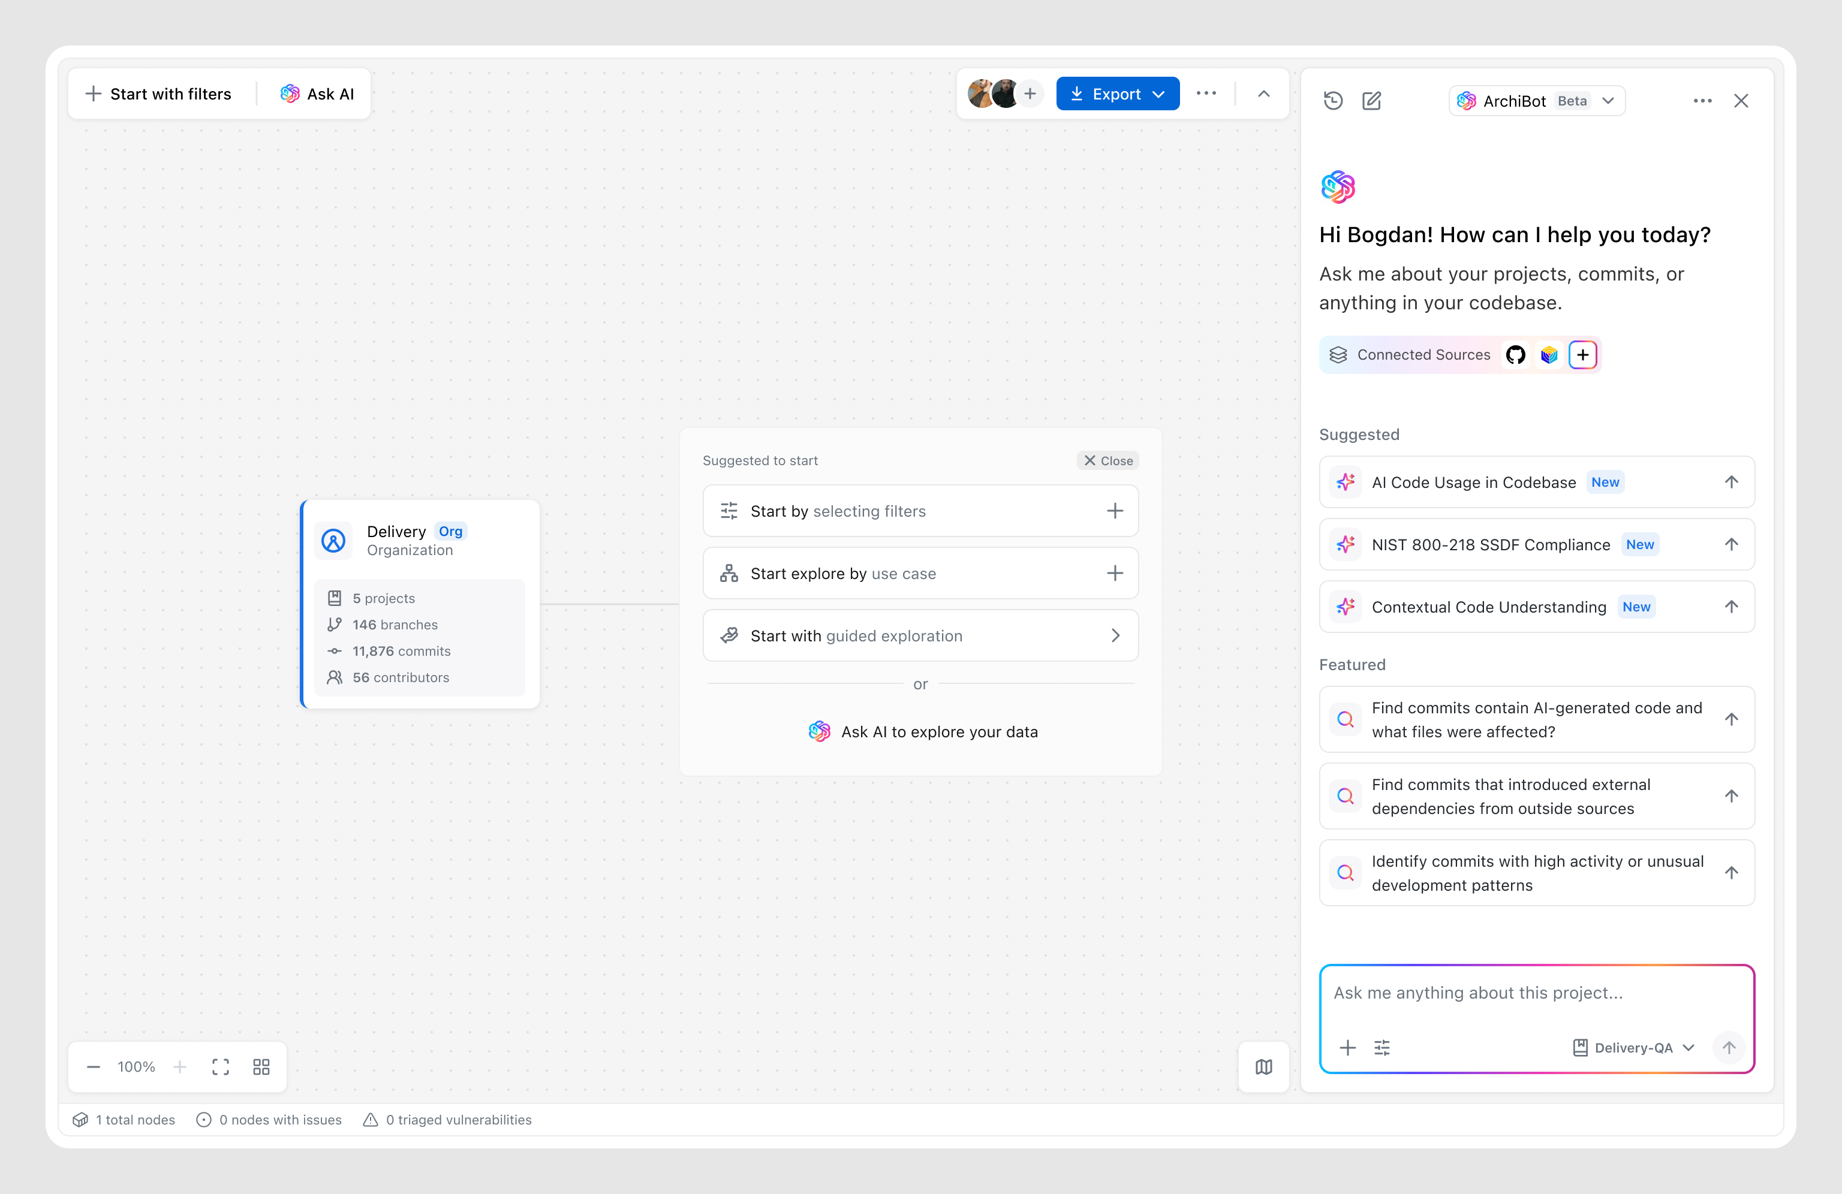1842x1194 pixels.
Task: Add an attachment with the chat plus icon
Action: tap(1347, 1047)
